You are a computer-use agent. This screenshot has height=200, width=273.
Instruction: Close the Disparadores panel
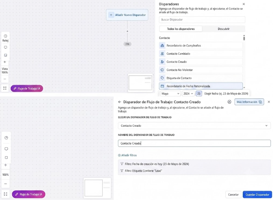tap(244, 4)
